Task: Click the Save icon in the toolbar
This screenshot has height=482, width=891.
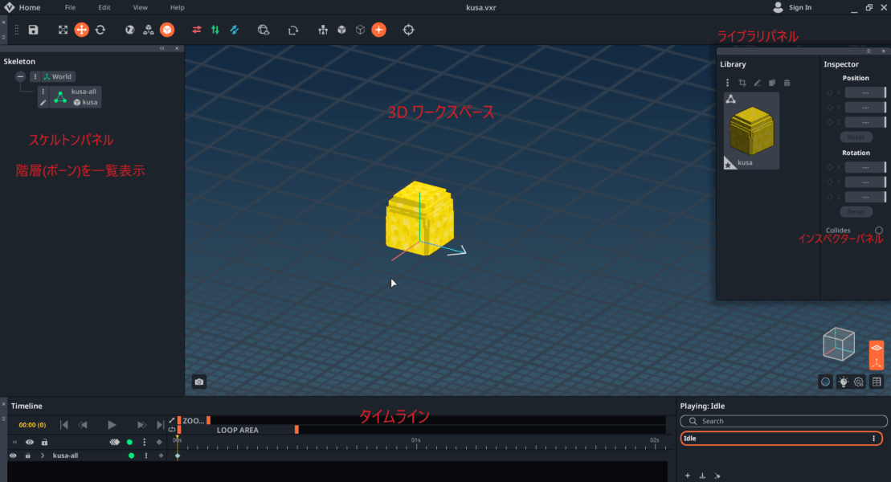Action: point(34,31)
